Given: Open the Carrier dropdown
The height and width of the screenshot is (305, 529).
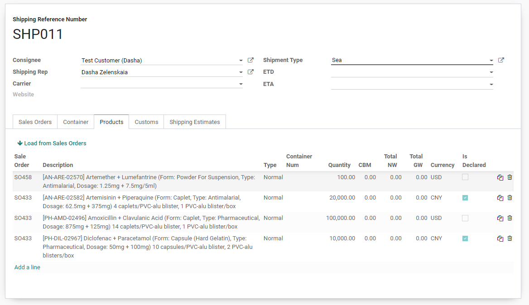Looking at the screenshot, I should click(x=240, y=84).
